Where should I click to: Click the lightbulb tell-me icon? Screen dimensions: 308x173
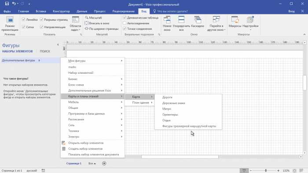click(x=154, y=11)
